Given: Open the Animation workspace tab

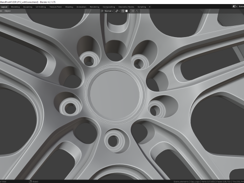Looking at the screenshot, I should (81, 7).
